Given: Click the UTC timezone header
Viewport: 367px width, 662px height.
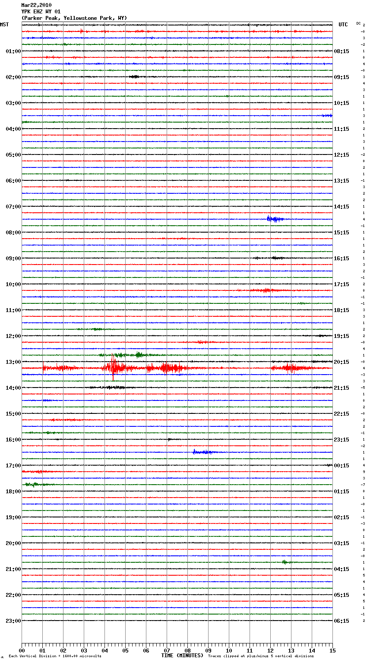Looking at the screenshot, I should click(343, 25).
